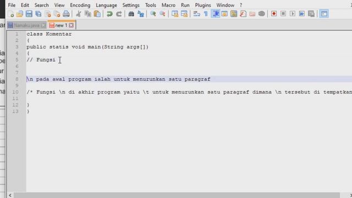Open the User Defined Language icon
This screenshot has height=198, width=352.
click(x=224, y=14)
